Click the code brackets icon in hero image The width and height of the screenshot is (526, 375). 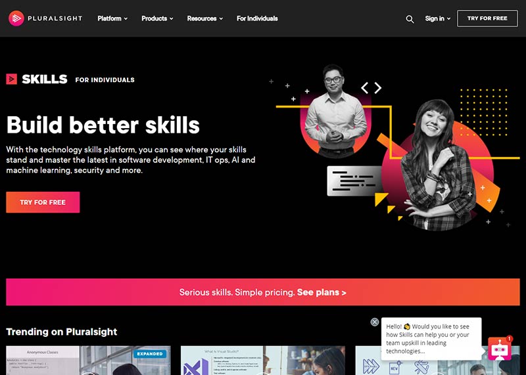(x=371, y=88)
